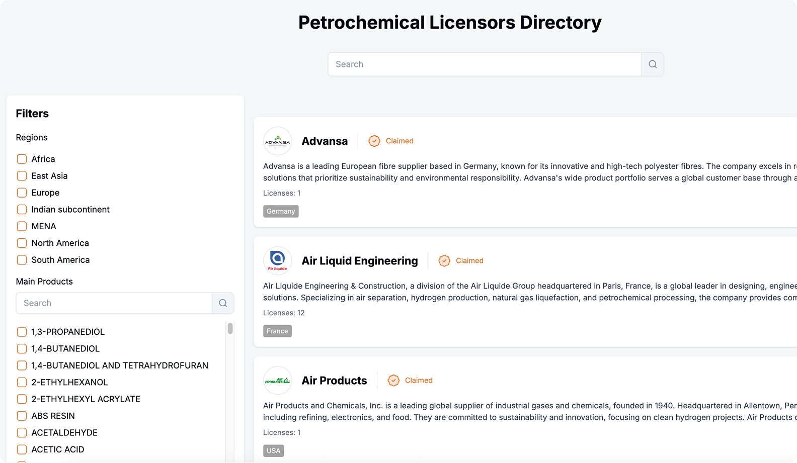Check the 2-ETHYLHEXYL ACRYLATE checkbox
Image resolution: width=797 pixels, height=463 pixels.
[22, 399]
